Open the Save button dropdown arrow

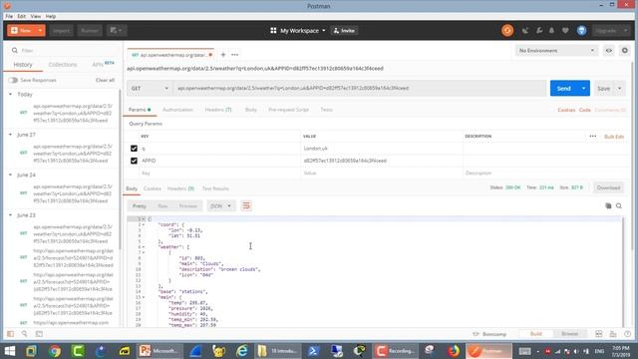(620, 89)
